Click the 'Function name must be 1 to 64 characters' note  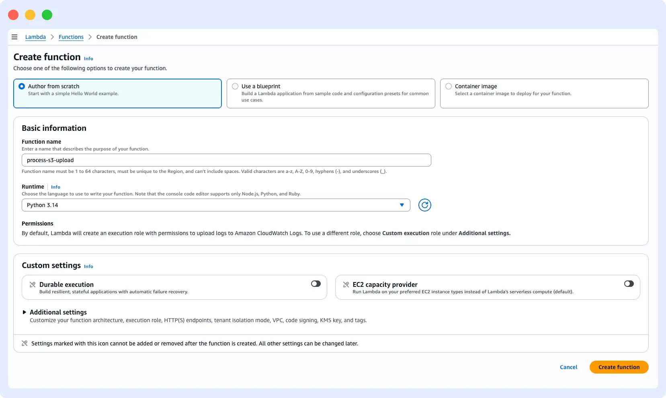tap(204, 171)
